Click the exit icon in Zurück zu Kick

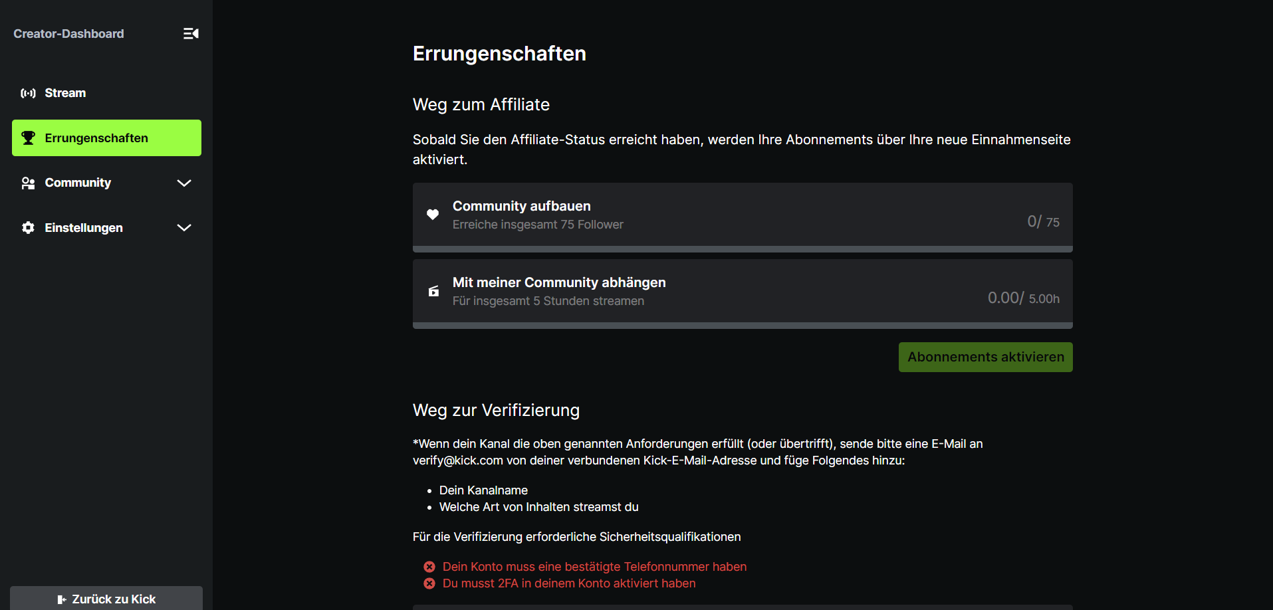[62, 599]
